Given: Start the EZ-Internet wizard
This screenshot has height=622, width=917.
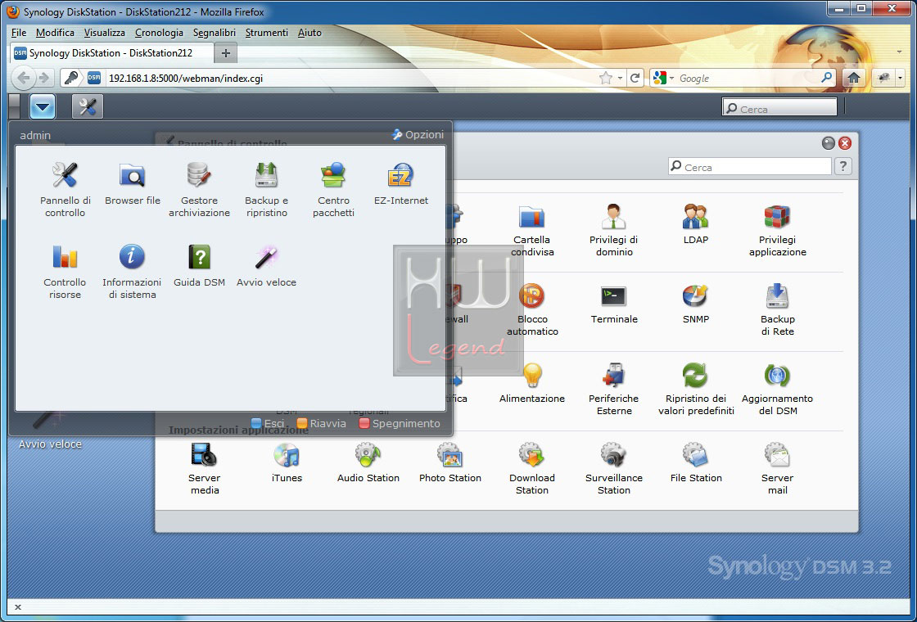Looking at the screenshot, I should coord(401,183).
